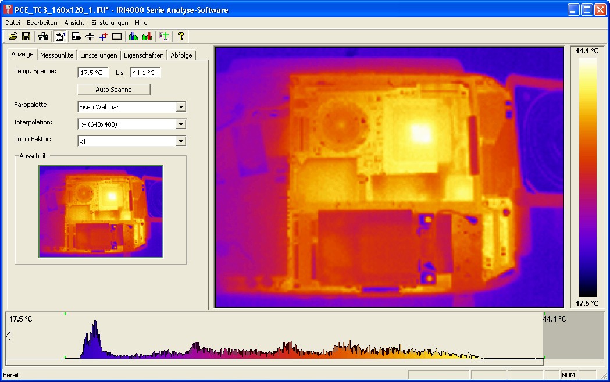Click the save floppy disk icon
The height and width of the screenshot is (382, 610).
(26, 37)
